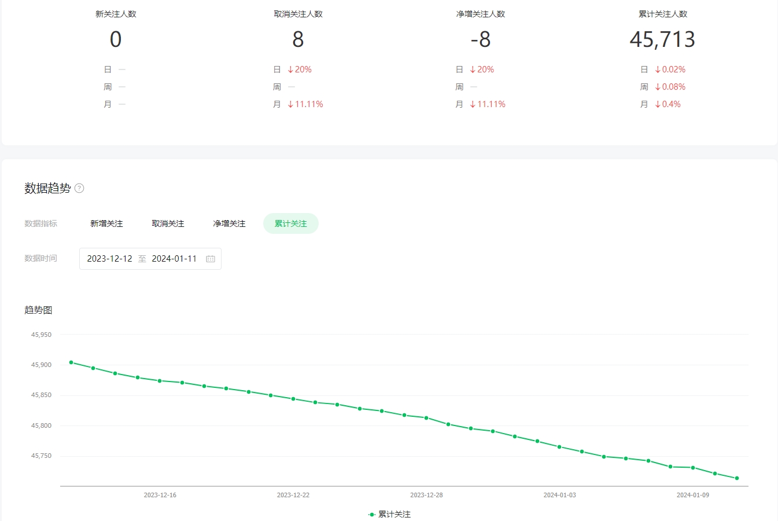Click the 45,750 y-axis label
778x521 pixels.
[x=41, y=456]
